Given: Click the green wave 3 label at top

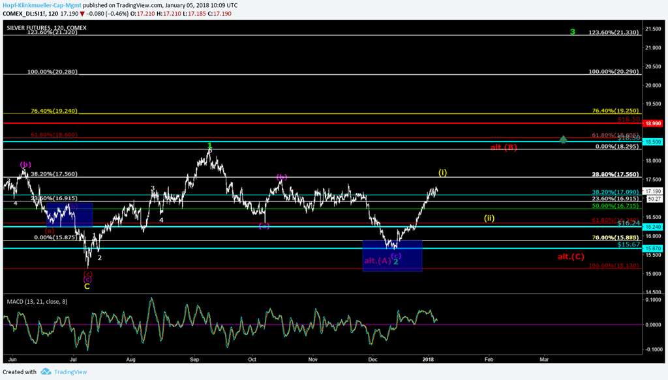Looking at the screenshot, I should coord(572,32).
